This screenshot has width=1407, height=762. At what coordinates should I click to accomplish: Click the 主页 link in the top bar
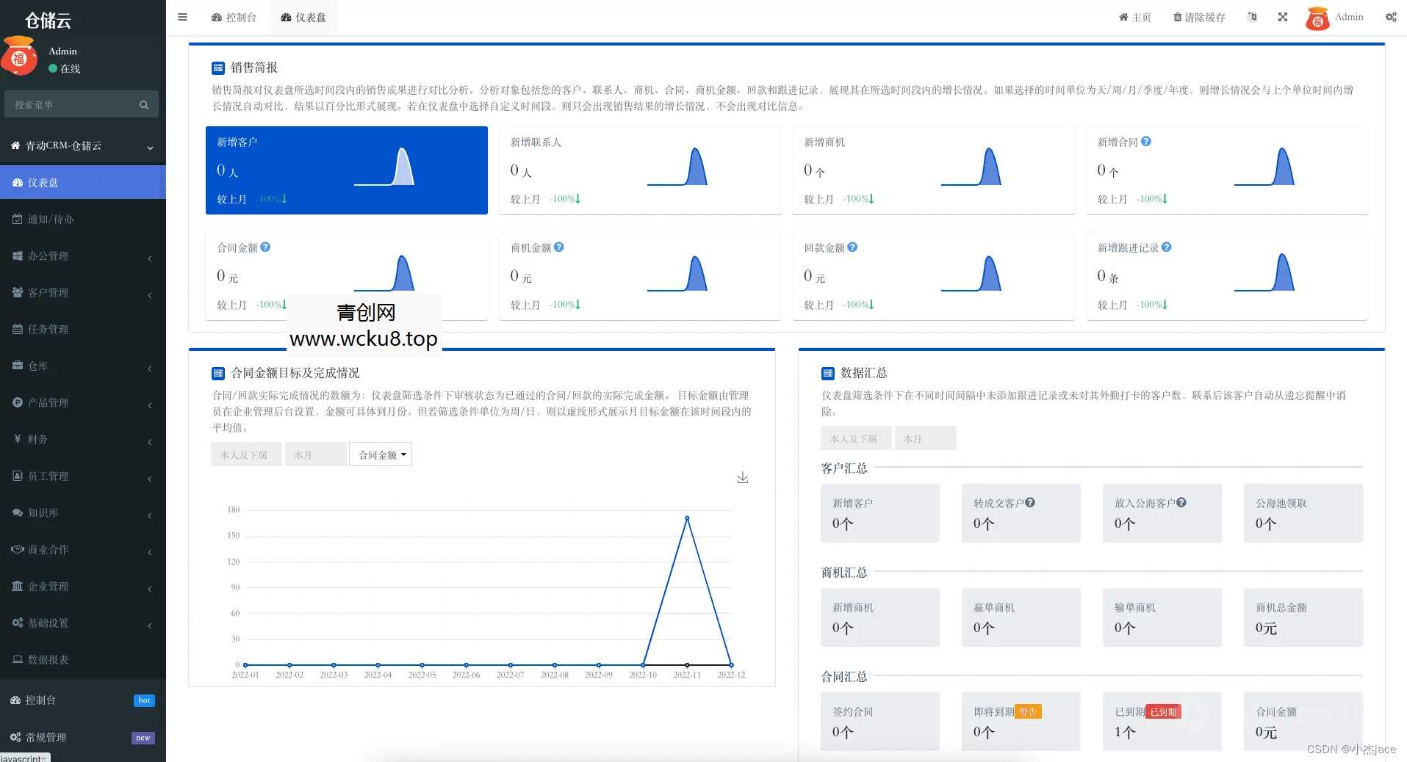tap(1134, 17)
